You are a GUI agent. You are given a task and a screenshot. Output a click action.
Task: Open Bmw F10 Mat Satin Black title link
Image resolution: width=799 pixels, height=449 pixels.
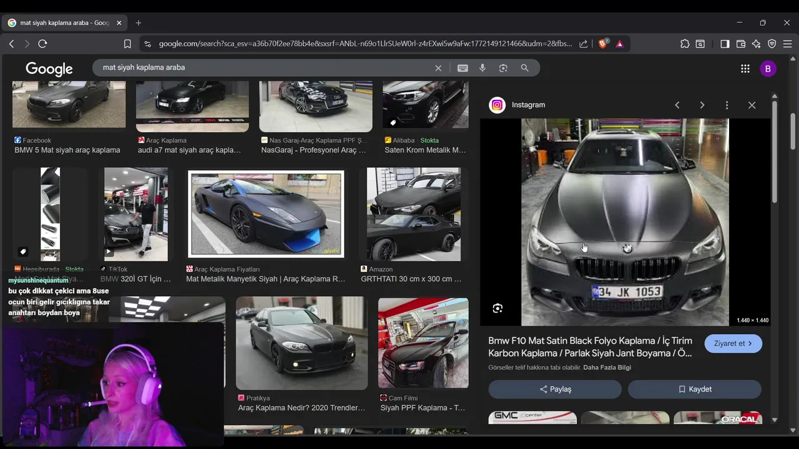591,347
